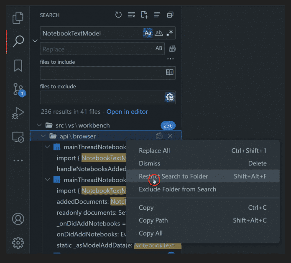Open addedDocuments result line
Viewport: 291px width, 263px height.
coord(91,201)
